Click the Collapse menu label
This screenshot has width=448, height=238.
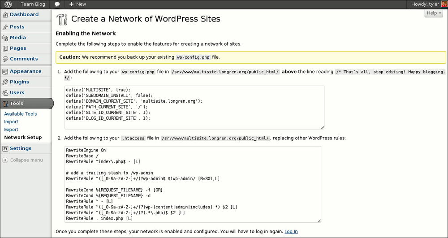[x=26, y=160]
